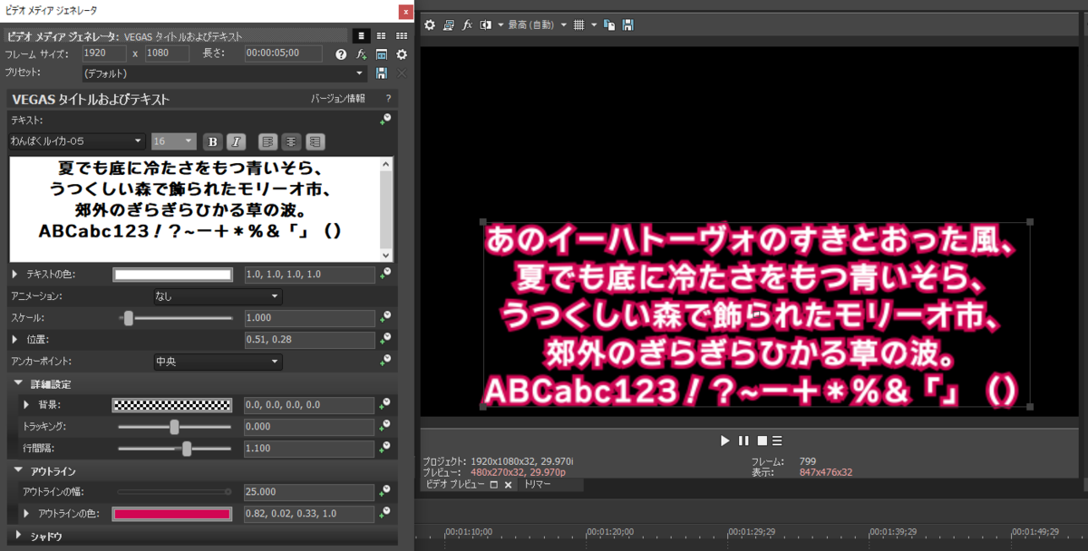Animate 背景 keyframe icon
The width and height of the screenshot is (1088, 551).
(384, 404)
